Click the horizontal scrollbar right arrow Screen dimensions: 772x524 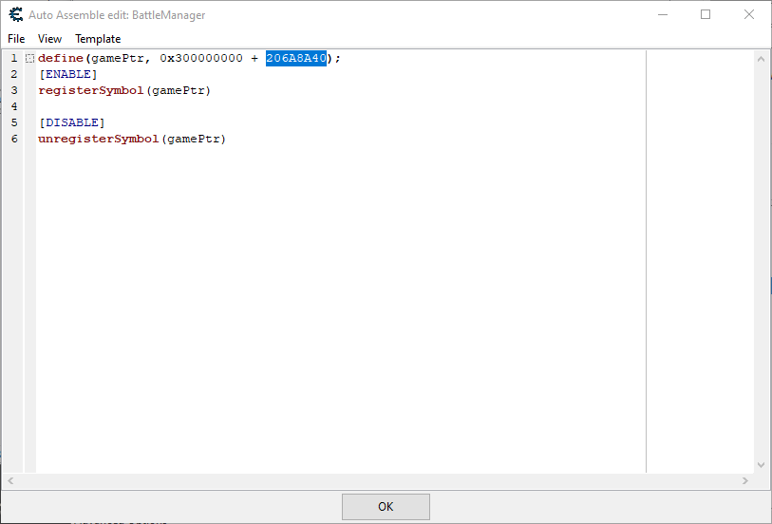(744, 480)
